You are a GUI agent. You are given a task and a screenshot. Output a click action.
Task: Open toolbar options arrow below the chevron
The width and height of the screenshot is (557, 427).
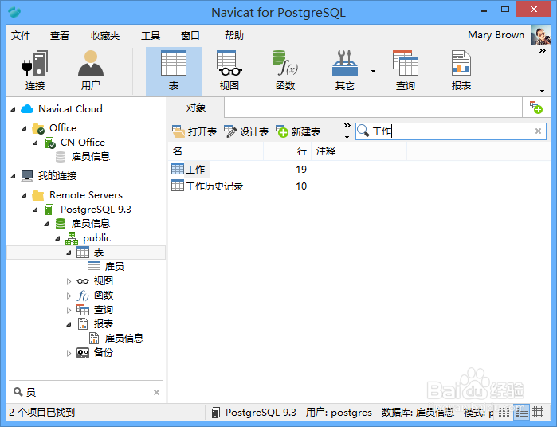click(542, 91)
